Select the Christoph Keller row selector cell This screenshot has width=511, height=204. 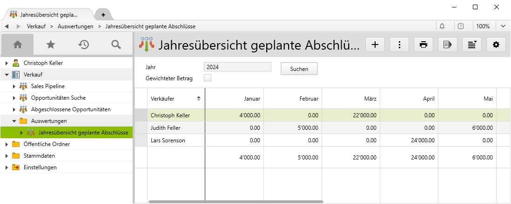coord(141,115)
